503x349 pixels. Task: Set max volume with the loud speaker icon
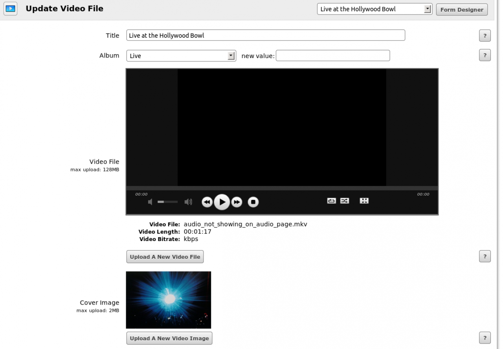(189, 202)
